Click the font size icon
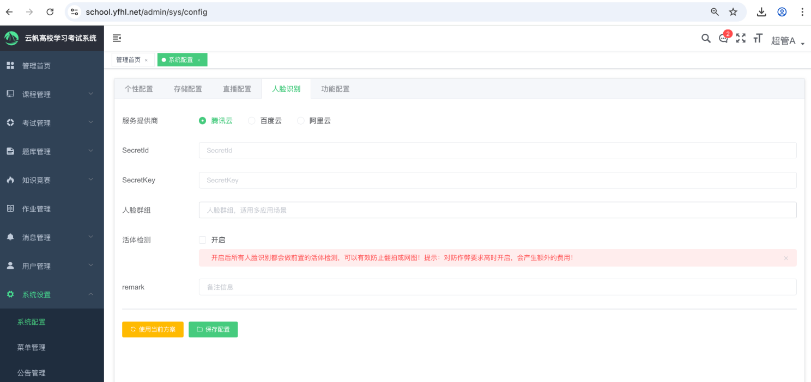Screen dimensions: 811x382 pyautogui.click(x=758, y=39)
